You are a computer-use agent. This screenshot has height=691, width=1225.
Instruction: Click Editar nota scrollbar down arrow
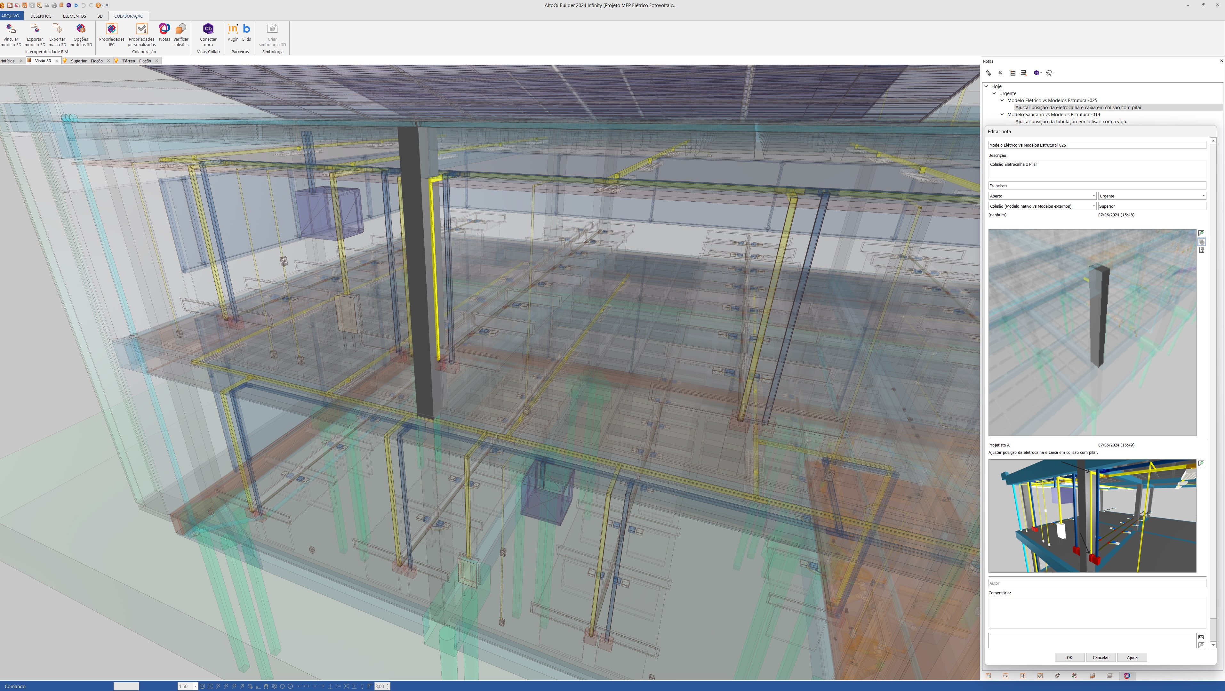(1213, 645)
